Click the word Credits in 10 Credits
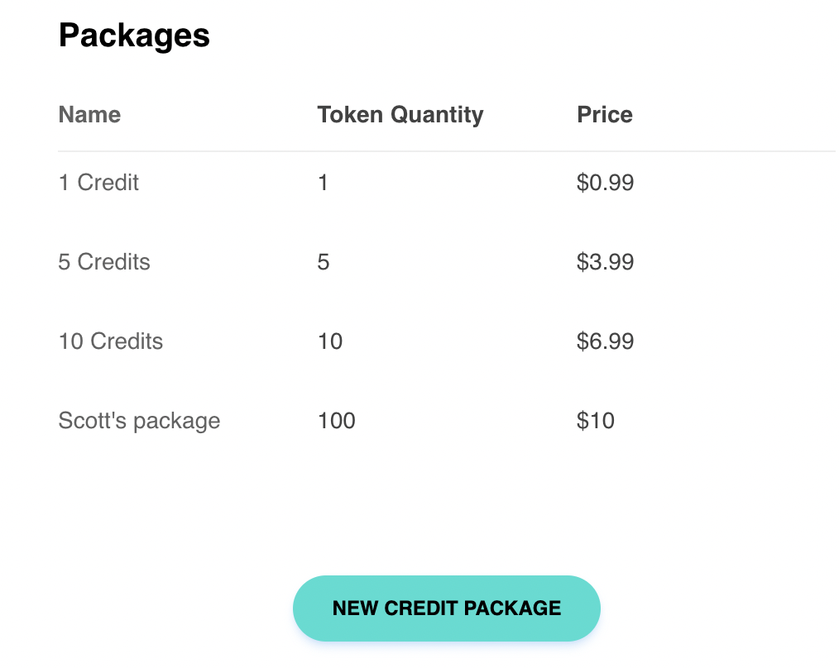Screen dimensions: 839x668 [x=127, y=341]
